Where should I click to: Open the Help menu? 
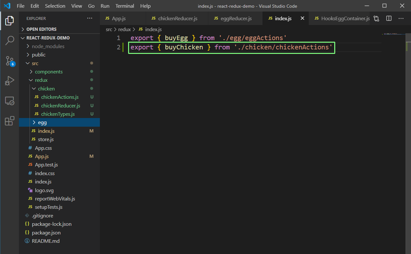point(145,6)
